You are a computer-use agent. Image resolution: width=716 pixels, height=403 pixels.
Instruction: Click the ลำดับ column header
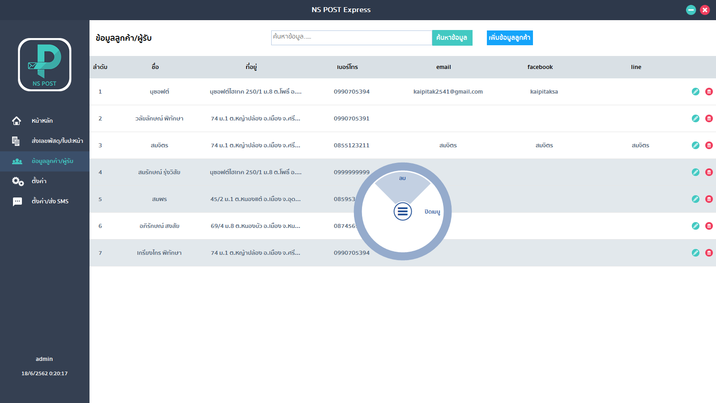pyautogui.click(x=100, y=67)
